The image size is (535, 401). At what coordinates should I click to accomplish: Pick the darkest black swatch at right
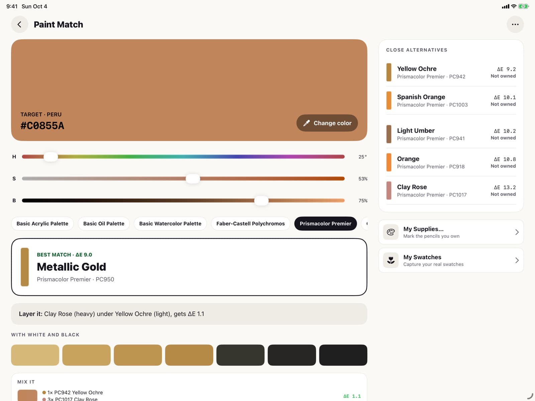tap(343, 355)
